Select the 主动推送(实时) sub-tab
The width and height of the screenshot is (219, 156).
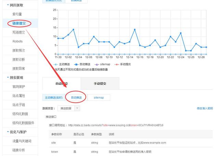(54, 97)
